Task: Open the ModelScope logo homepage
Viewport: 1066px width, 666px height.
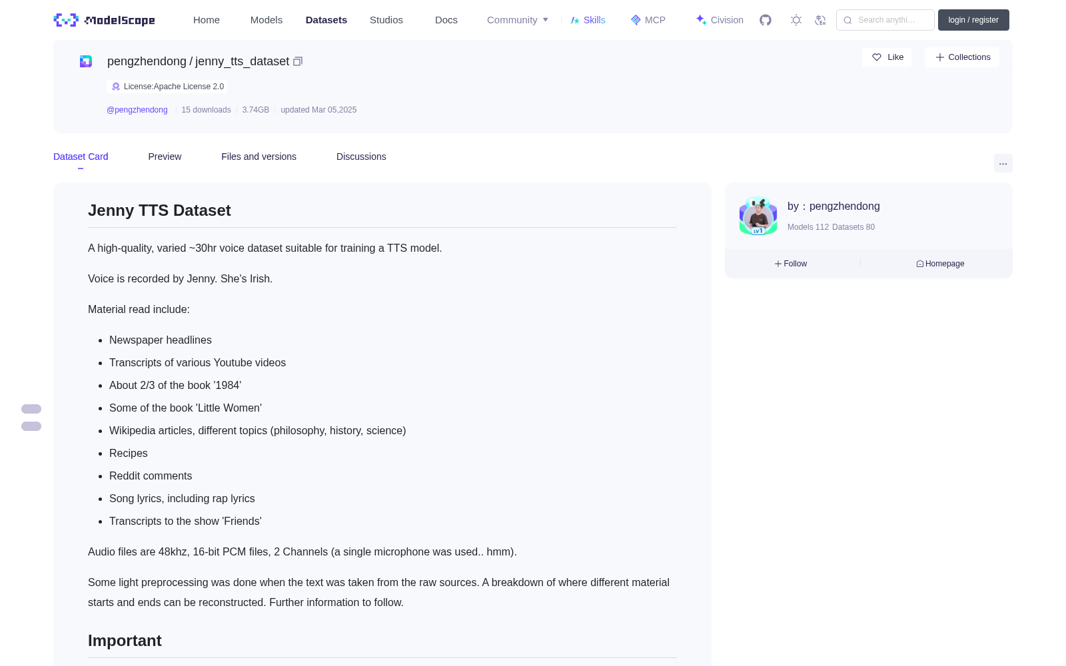Action: click(x=104, y=20)
